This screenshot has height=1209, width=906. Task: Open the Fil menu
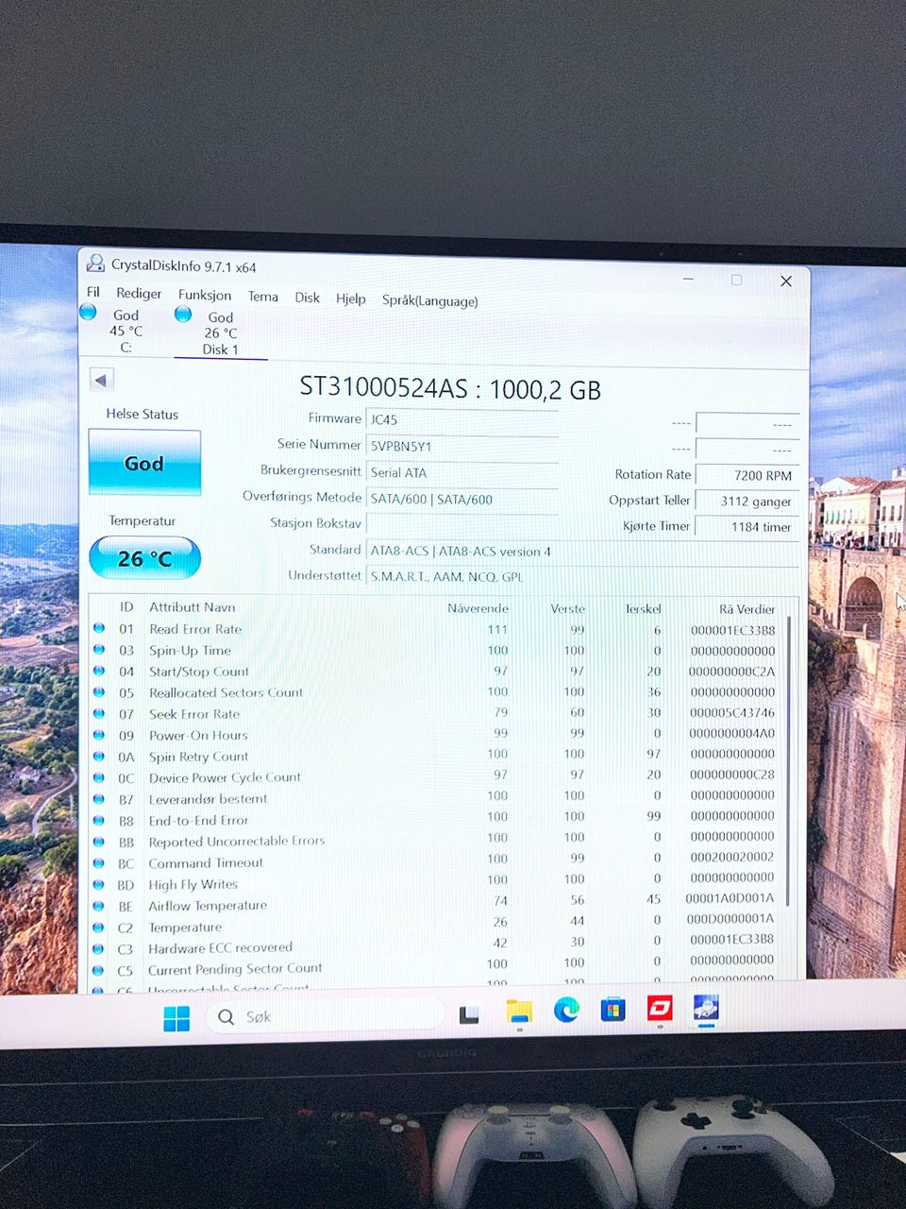(93, 292)
